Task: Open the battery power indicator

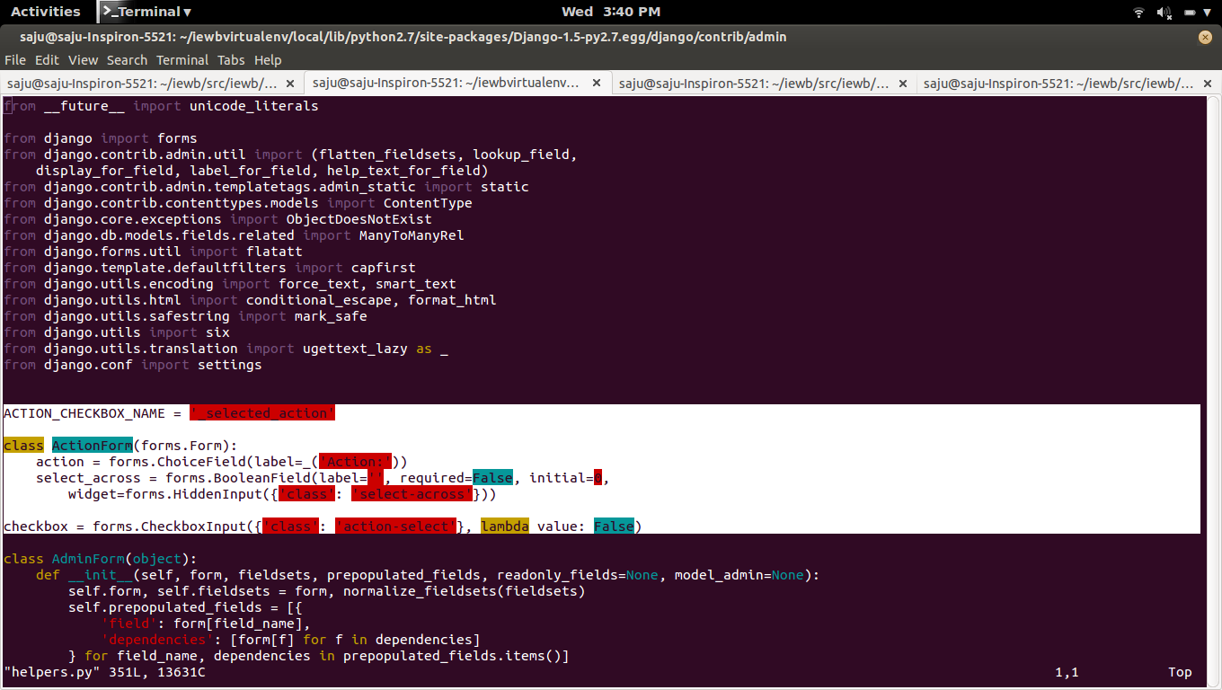Action: click(x=1191, y=12)
